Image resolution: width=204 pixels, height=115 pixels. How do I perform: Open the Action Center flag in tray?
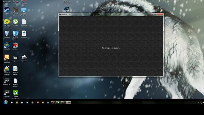pos(201,103)
